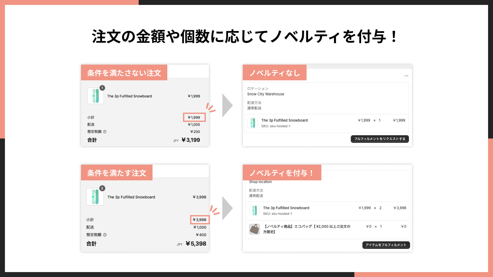
Task: Open the three-dot overflow menu on ノベルティなし card
Action: pos(406,76)
